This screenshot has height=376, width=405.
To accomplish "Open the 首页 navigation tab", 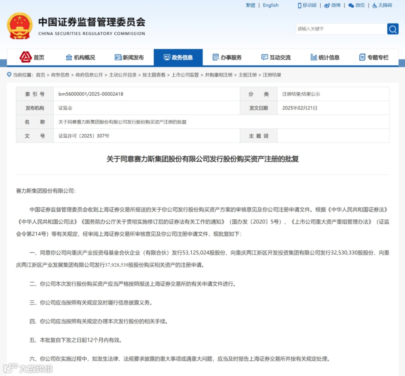I will [x=32, y=57].
